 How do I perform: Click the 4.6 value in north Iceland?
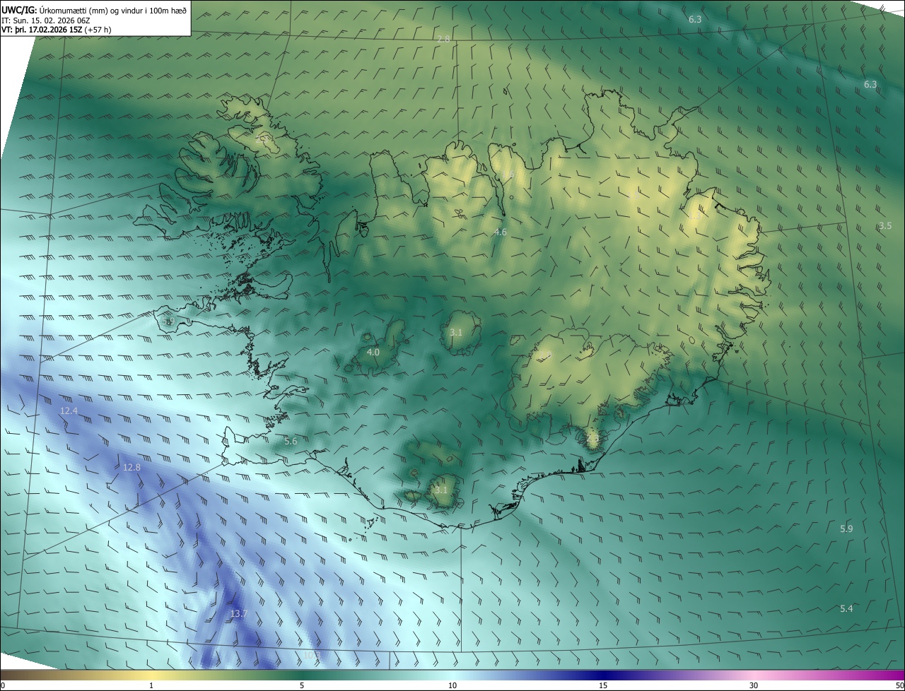pyautogui.click(x=501, y=232)
